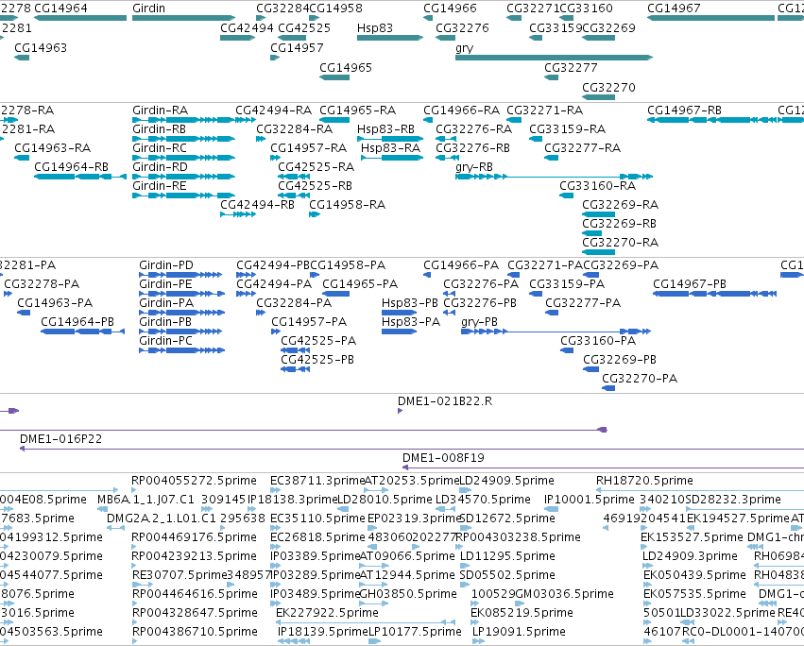Click EST RP004303238.5prime label
Image resolution: width=804 pixels, height=646 pixels.
point(519,537)
